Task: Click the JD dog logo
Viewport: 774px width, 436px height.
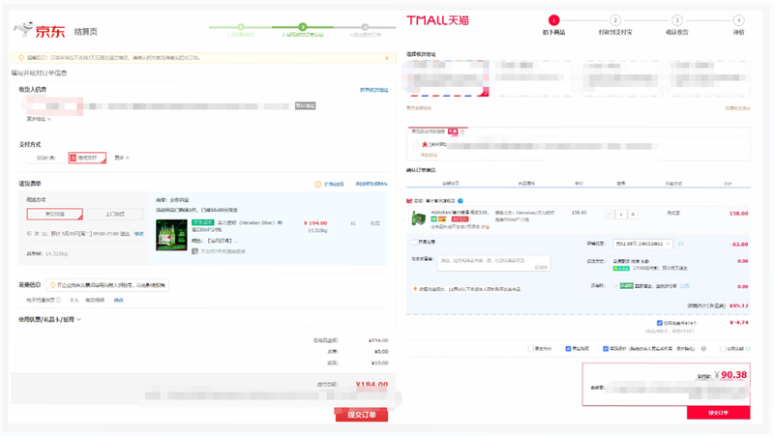Action: point(23,29)
